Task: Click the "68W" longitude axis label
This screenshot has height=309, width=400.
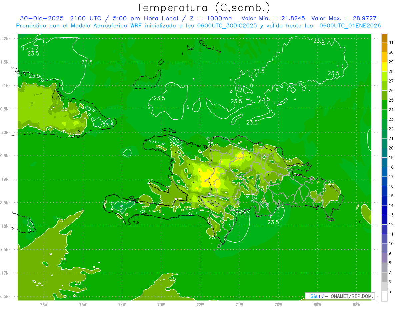Action: (356, 305)
